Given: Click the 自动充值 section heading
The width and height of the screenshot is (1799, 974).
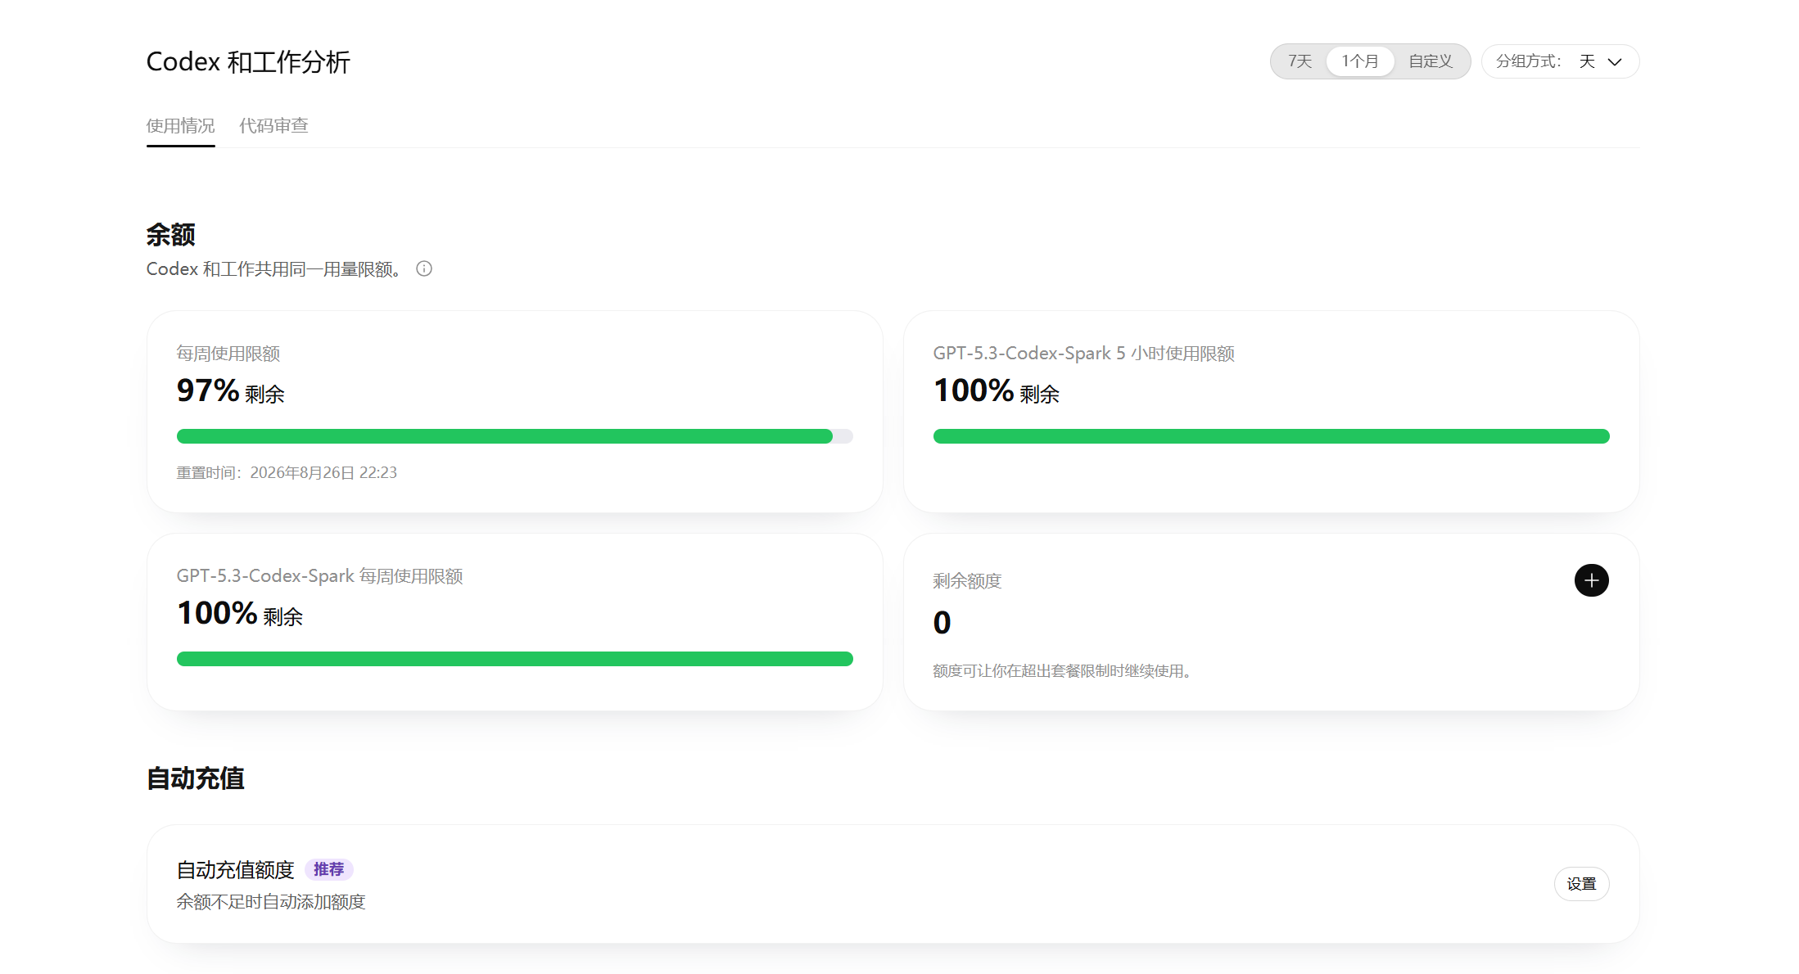Looking at the screenshot, I should click(x=195, y=778).
